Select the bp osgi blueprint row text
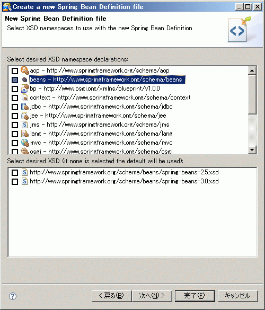 (x=95, y=88)
